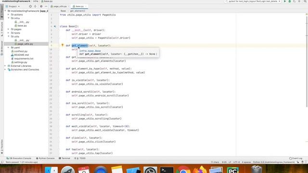The width and height of the screenshot is (308, 173).
Task: Expand the pages folder
Action: [x=9, y=29]
